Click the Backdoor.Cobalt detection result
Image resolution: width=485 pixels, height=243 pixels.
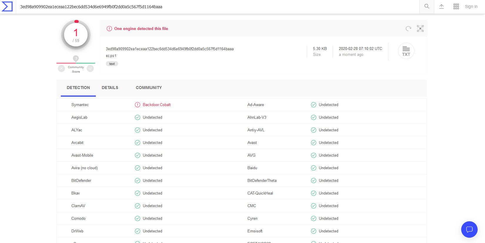tap(157, 105)
